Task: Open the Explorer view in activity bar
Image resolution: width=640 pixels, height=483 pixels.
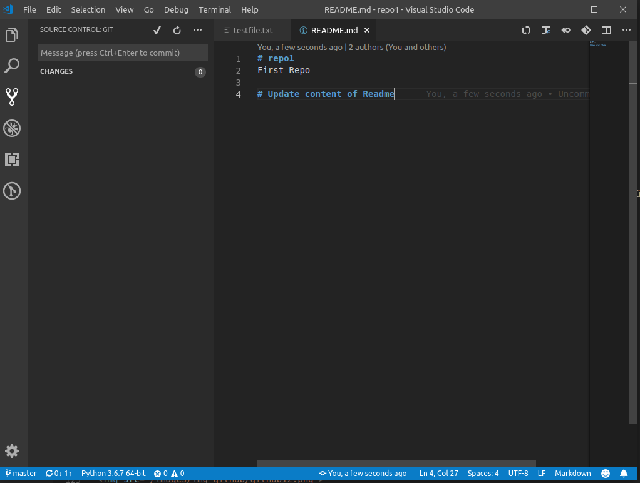Action: 12,34
